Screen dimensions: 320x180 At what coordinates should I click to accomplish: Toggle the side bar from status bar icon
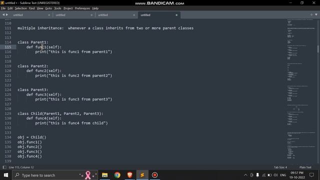click(4, 167)
